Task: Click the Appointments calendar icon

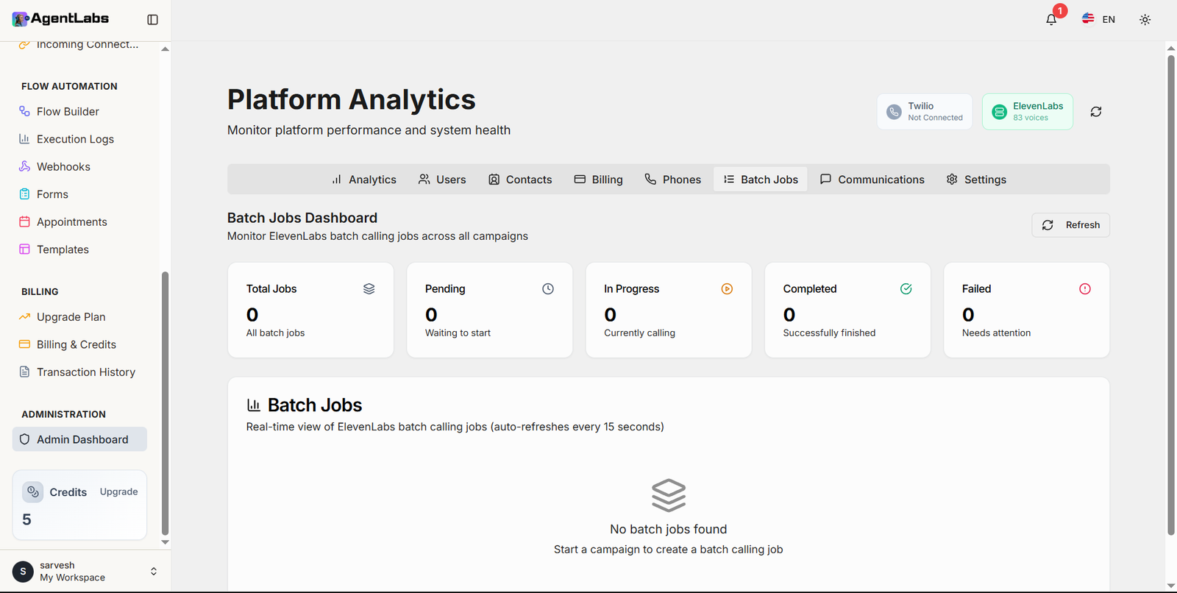Action: point(24,221)
